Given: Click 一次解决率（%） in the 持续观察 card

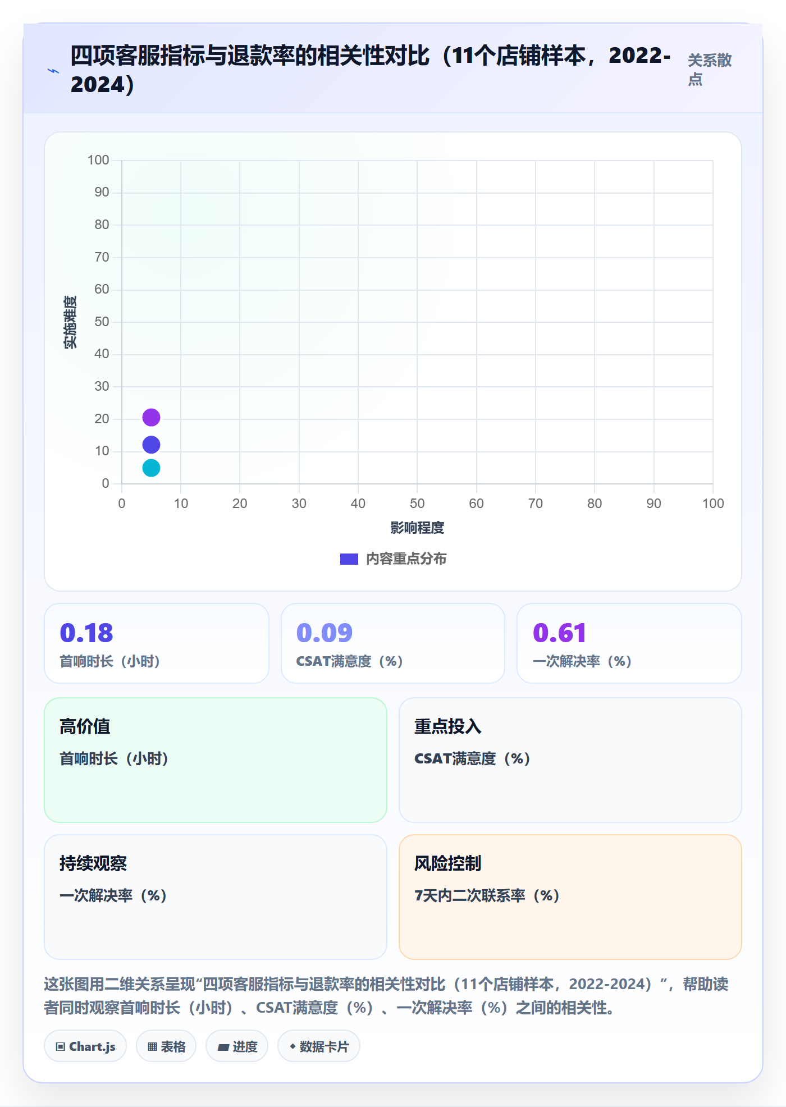Looking at the screenshot, I should [x=114, y=896].
